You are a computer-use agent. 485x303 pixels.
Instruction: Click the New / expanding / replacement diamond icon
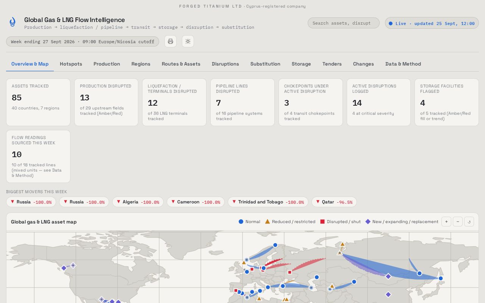[368, 222]
